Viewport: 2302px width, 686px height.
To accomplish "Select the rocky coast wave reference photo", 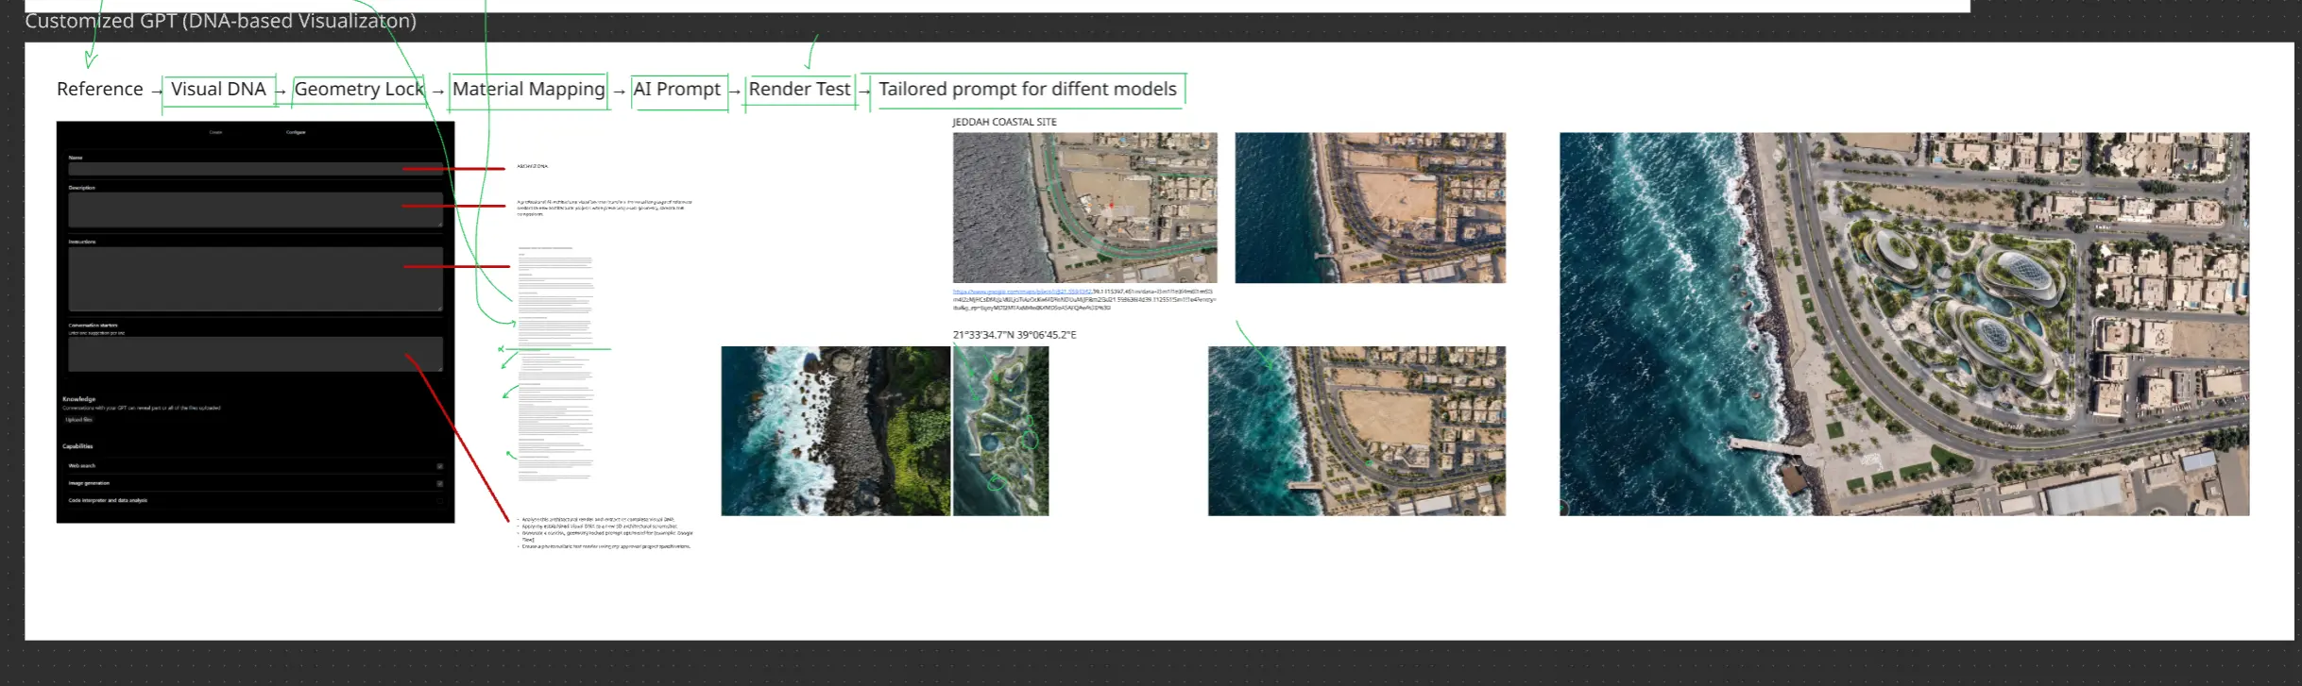I will coord(835,430).
